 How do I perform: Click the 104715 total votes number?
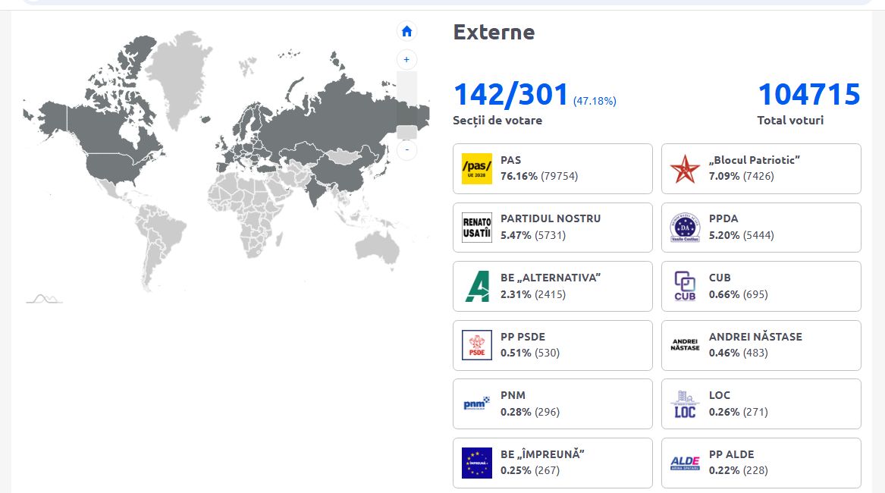[809, 94]
